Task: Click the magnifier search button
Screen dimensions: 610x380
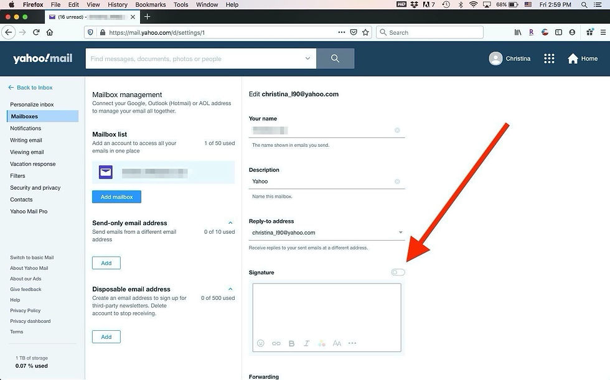Action: [x=335, y=58]
